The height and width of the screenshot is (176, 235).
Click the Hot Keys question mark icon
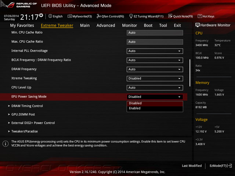tap(200, 16)
